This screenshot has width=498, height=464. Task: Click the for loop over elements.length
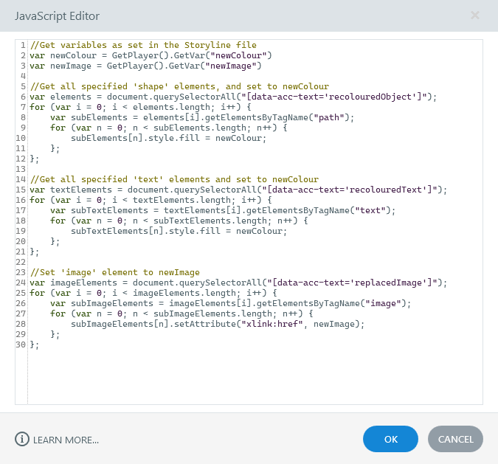tap(140, 107)
